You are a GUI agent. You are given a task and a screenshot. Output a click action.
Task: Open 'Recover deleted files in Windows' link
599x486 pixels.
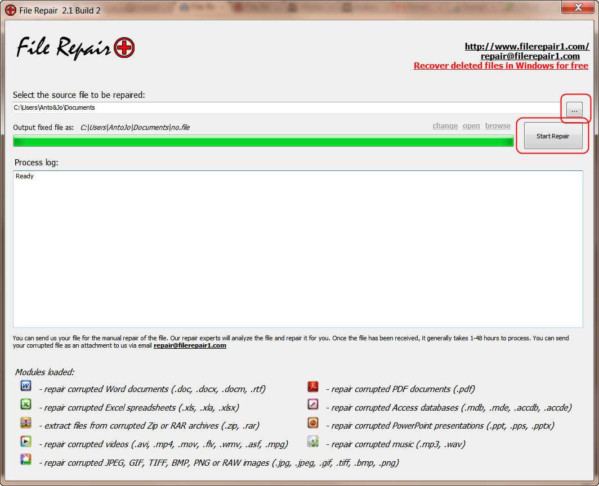[501, 66]
